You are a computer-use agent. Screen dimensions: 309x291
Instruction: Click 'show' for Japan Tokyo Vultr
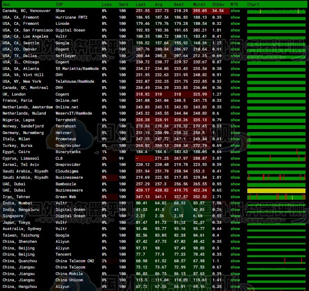[235, 223]
